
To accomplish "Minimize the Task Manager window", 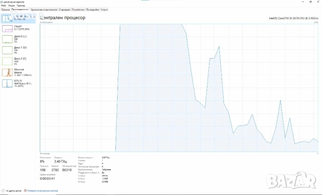I will point(303,2).
